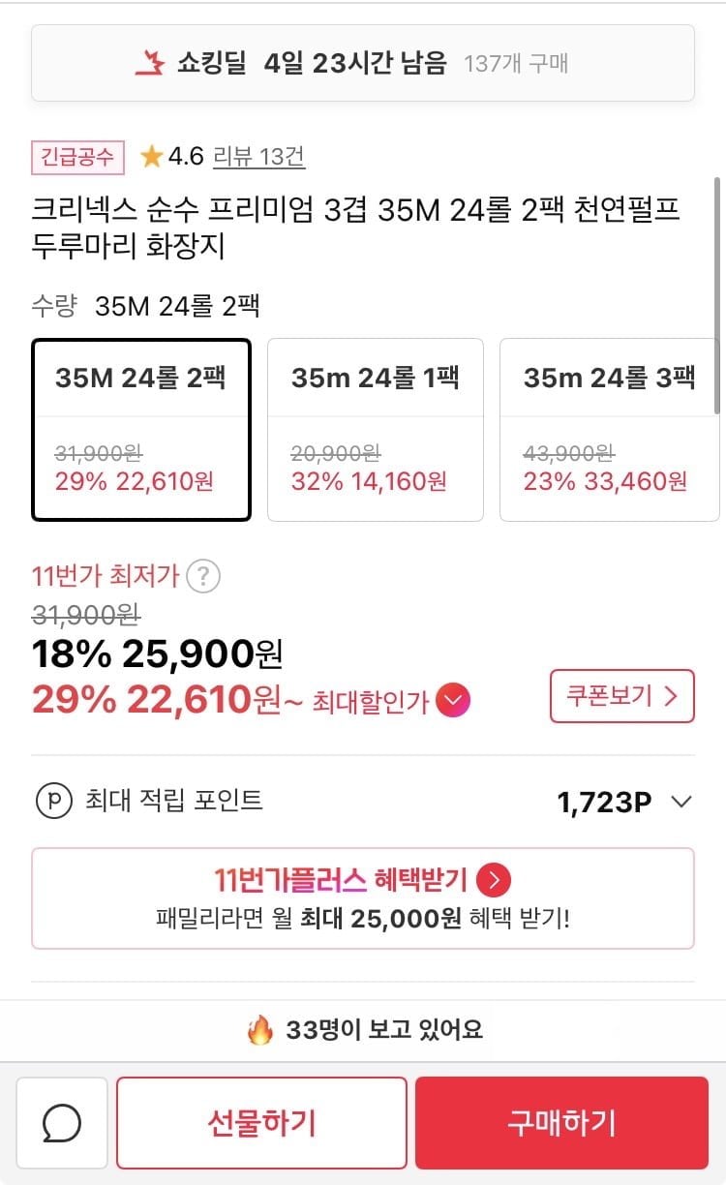Screen dimensions: 726x1185
Task: Pick the 35m 24롤 3팩 option
Action: pos(609,429)
